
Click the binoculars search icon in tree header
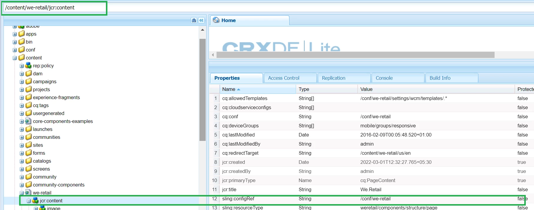point(194,20)
